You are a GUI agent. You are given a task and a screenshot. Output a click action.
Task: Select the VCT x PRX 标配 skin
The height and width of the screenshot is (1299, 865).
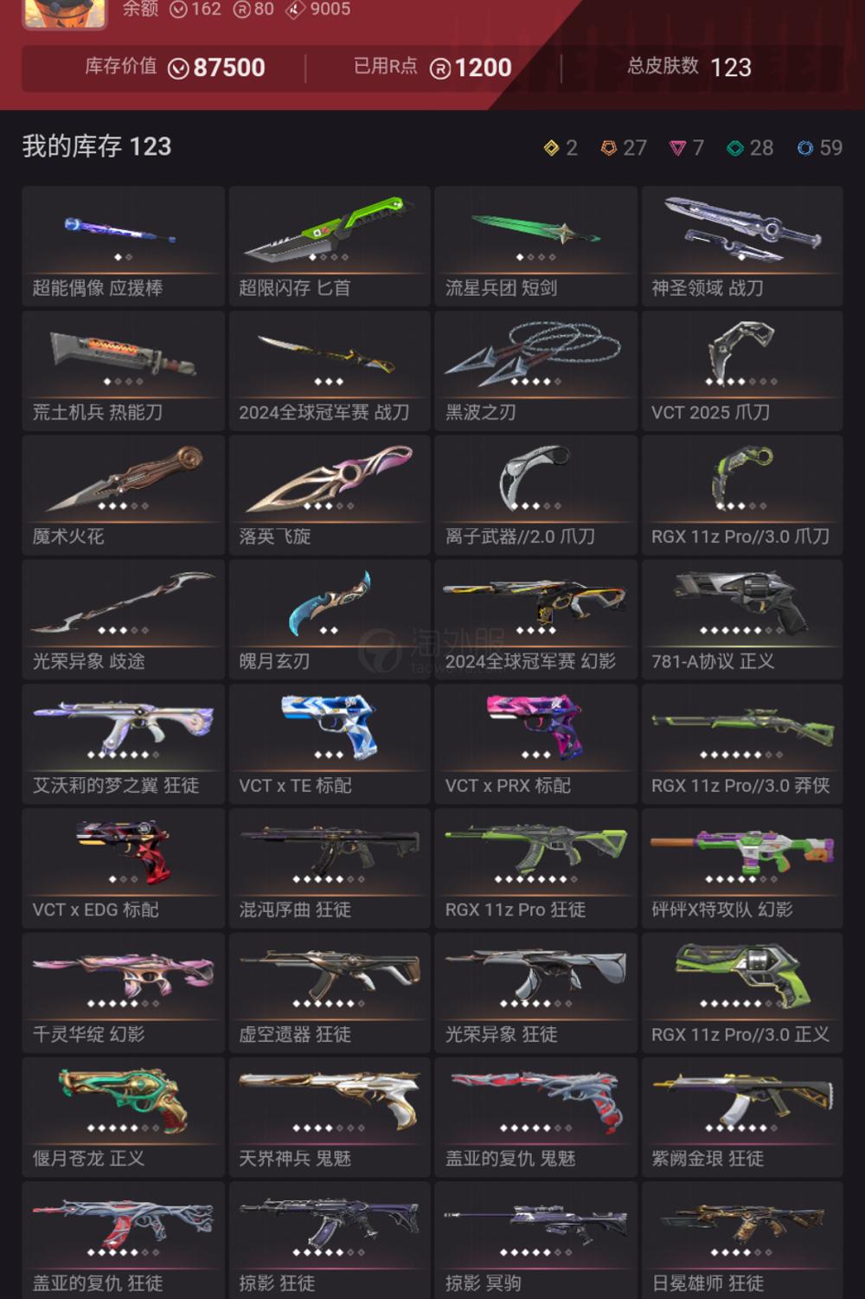[x=535, y=743]
